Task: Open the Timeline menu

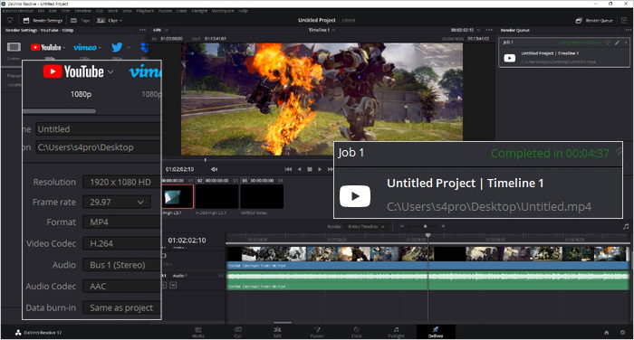Action: pos(83,11)
